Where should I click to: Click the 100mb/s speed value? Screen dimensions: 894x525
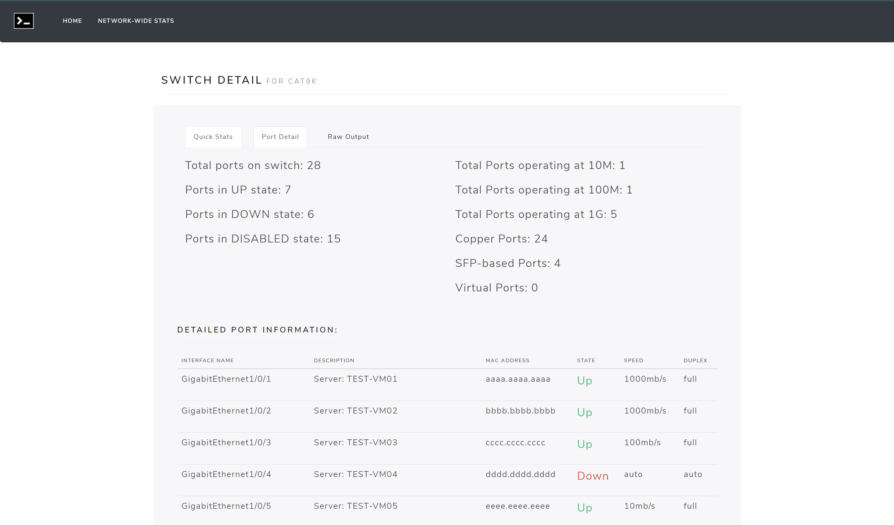(642, 443)
